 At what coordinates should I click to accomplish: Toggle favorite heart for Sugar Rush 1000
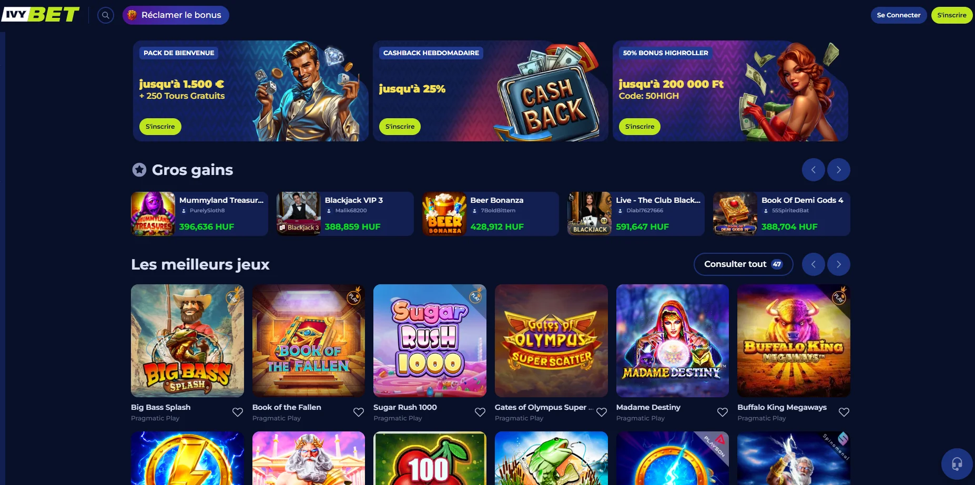click(480, 412)
